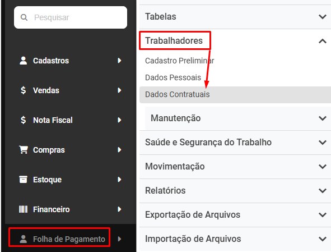
Task: Click the Financeiro barcode icon
Action: pyautogui.click(x=23, y=209)
